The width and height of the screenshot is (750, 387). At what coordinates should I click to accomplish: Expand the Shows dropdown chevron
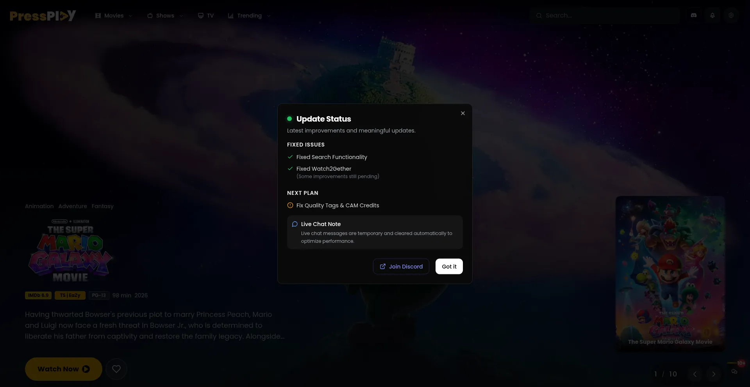tap(181, 16)
